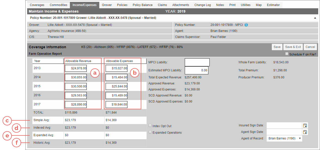Check the Index Opt Out box

pyautogui.click(x=150, y=126)
